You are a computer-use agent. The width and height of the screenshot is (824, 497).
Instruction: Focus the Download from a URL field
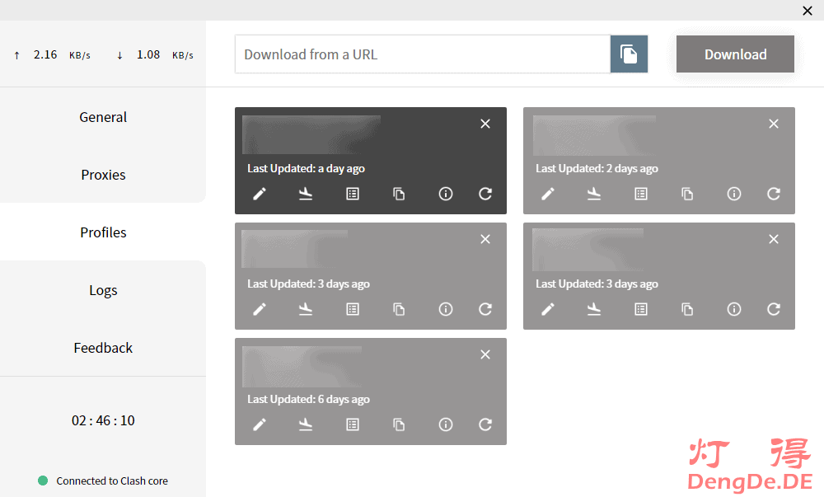422,54
